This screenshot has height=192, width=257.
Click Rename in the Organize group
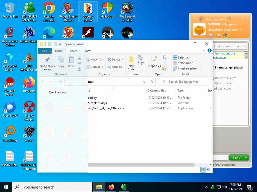click(114, 67)
